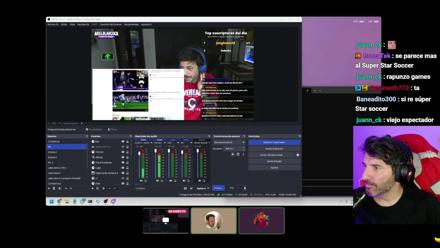Hide the TANGIA source eye icon
Viewport: 440px width, 248px height.
pyautogui.click(x=123, y=152)
